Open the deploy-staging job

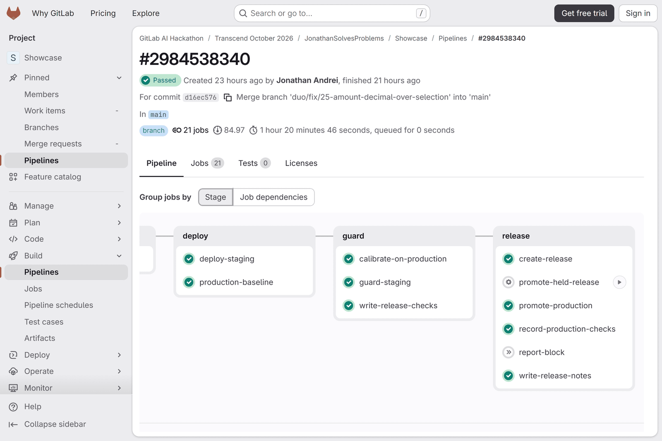(x=227, y=259)
